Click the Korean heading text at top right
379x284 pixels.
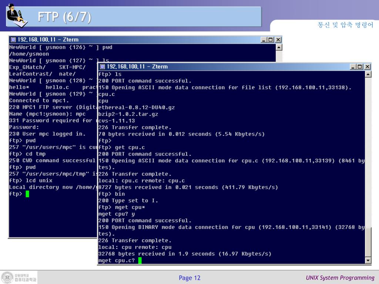(345, 25)
